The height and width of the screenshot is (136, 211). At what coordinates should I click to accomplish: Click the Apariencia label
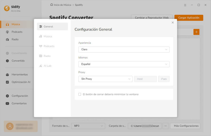click(x=85, y=43)
